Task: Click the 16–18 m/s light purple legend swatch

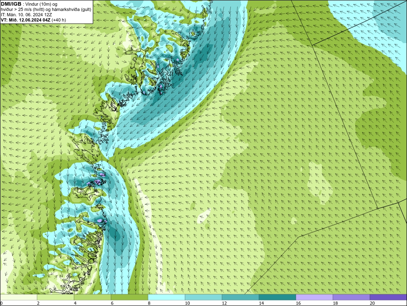Action: pos(314,297)
